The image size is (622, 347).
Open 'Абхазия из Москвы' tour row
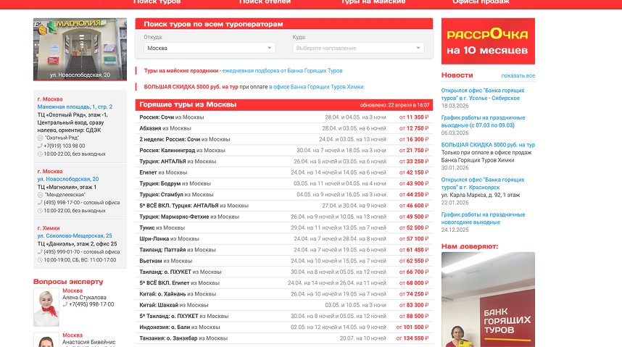pos(284,128)
